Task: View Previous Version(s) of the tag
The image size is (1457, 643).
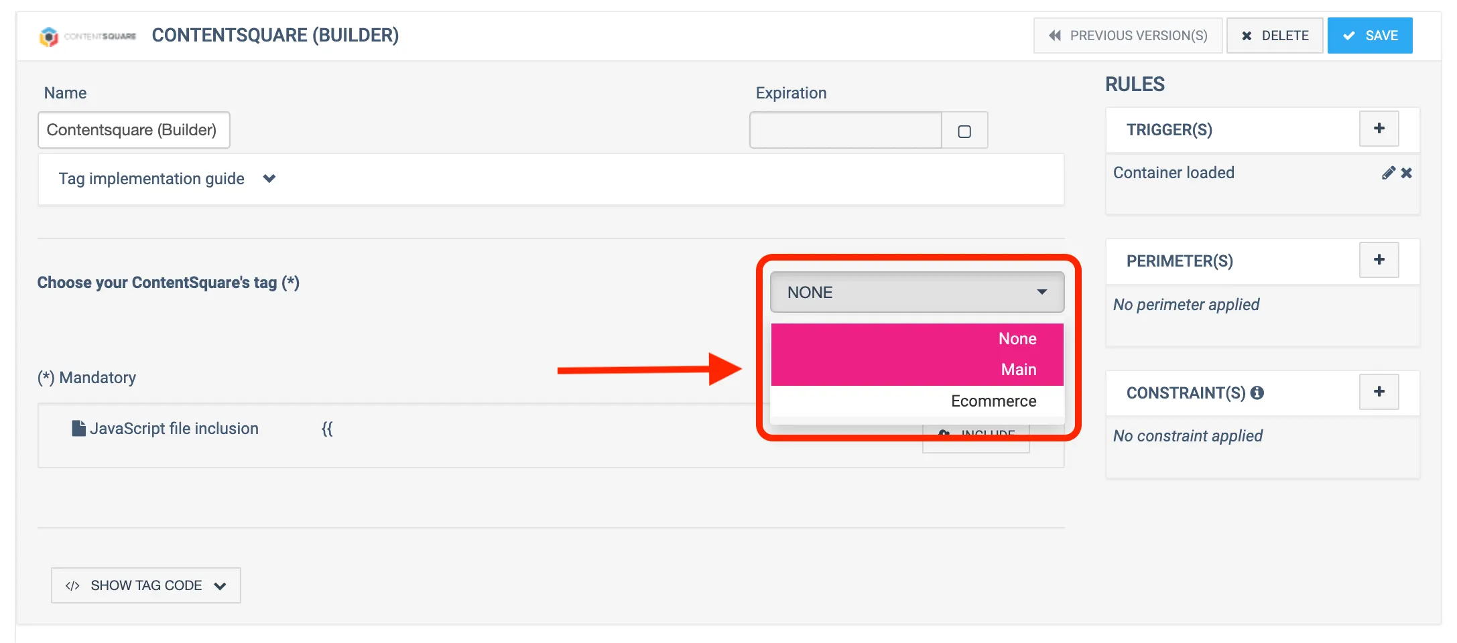Action: pos(1128,35)
